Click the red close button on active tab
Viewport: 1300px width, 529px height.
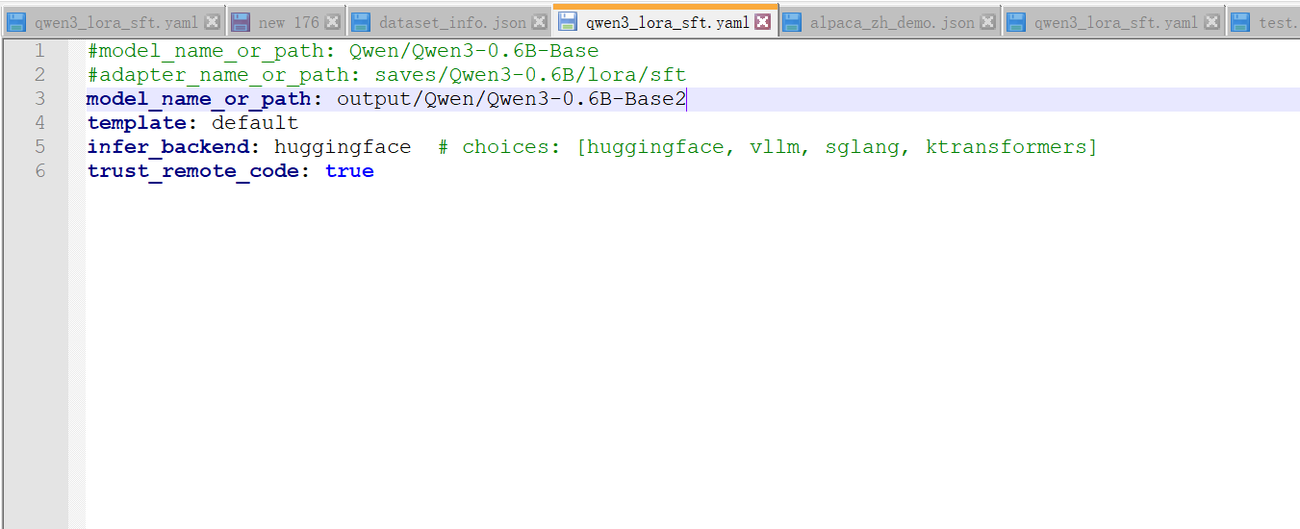[x=762, y=21]
